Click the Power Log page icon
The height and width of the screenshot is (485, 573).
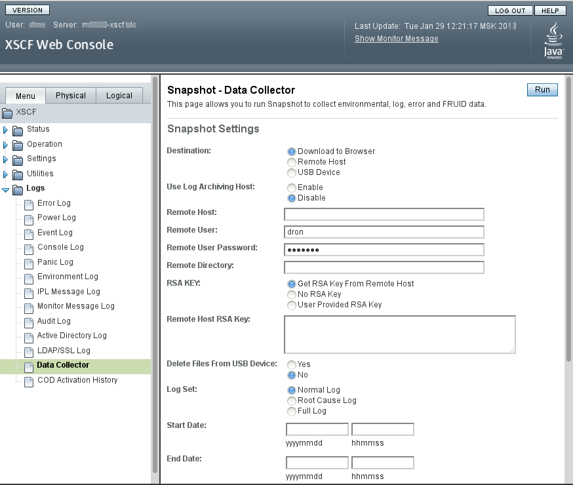[29, 219]
